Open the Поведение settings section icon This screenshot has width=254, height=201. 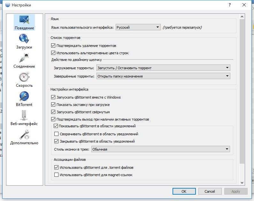(24, 19)
